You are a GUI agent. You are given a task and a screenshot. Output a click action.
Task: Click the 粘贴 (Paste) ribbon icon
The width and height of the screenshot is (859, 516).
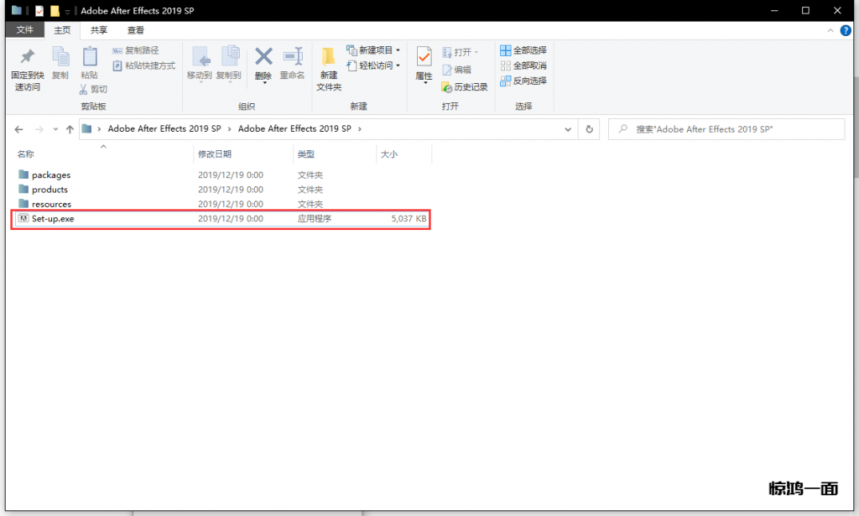pyautogui.click(x=89, y=57)
